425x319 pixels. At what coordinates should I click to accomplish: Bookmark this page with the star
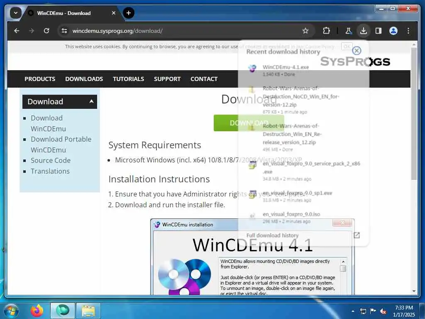click(x=305, y=31)
